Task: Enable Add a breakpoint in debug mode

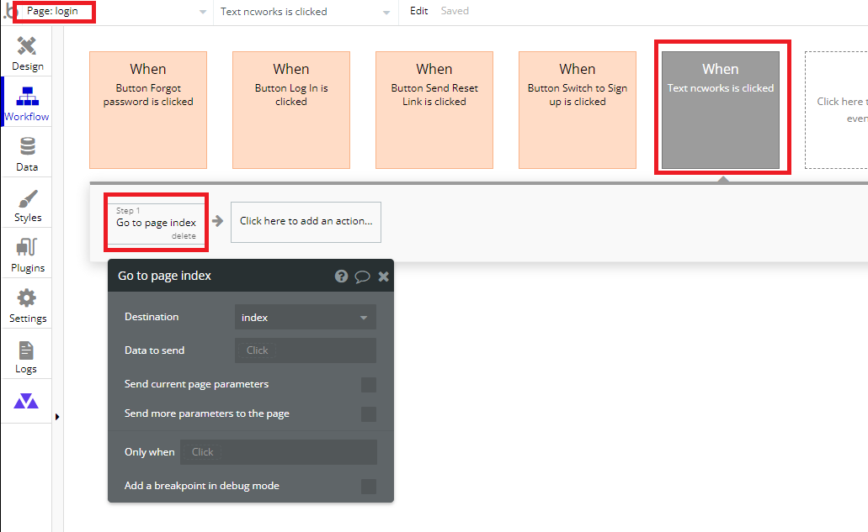Action: (x=368, y=486)
